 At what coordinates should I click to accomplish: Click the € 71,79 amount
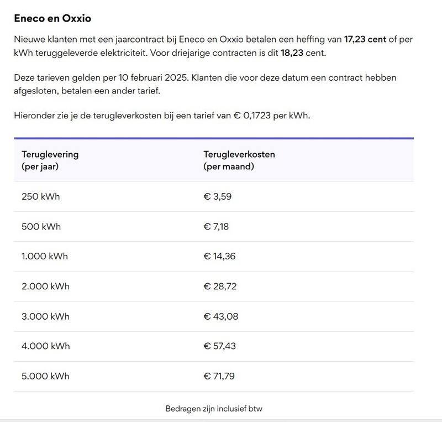point(220,377)
